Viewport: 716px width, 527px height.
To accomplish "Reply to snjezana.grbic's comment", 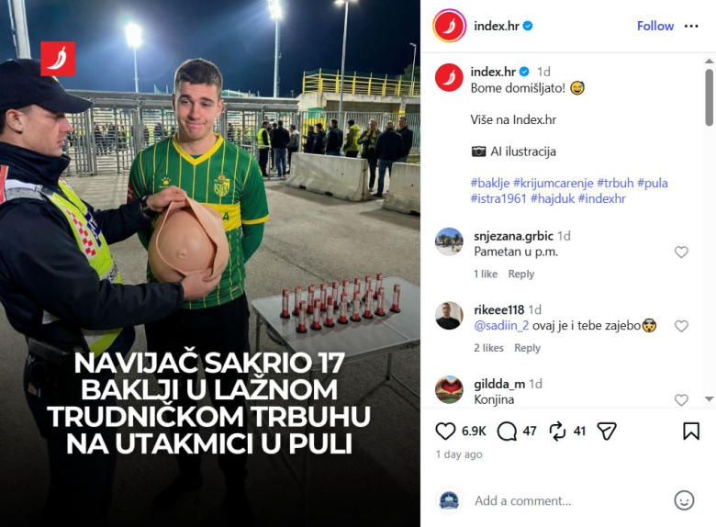I will click(521, 274).
